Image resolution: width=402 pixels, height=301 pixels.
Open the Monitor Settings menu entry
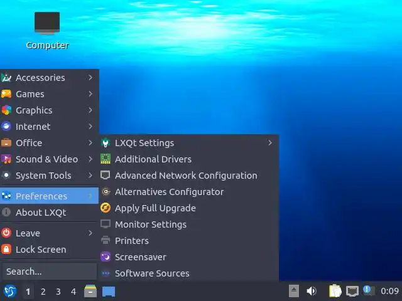[x=189, y=224]
